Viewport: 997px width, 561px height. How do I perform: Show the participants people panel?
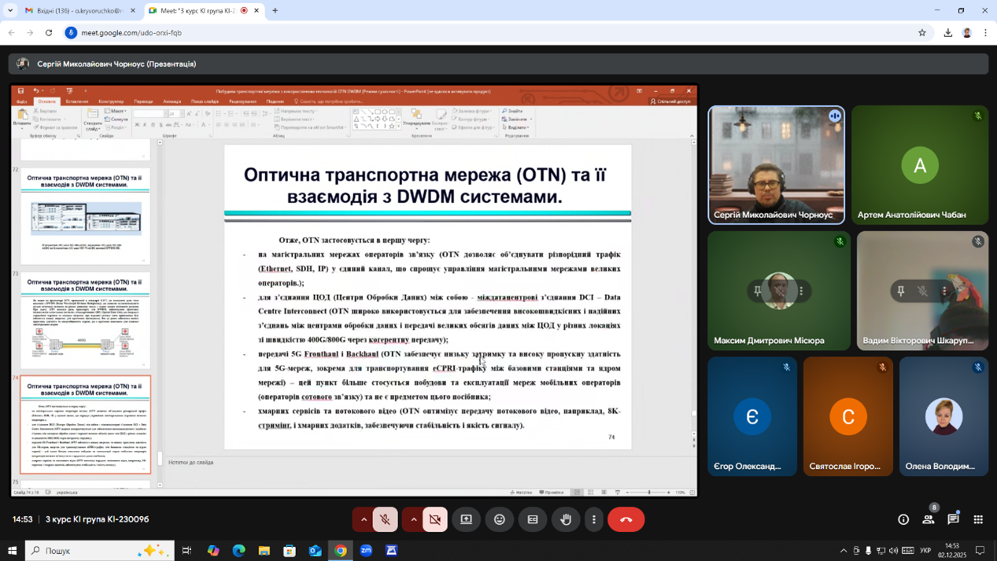coord(929,519)
